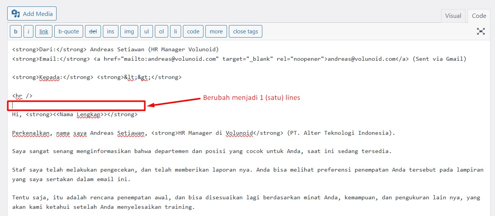495x216 pixels.
Task: Insert the del strikethrough tag
Action: pyautogui.click(x=93, y=32)
